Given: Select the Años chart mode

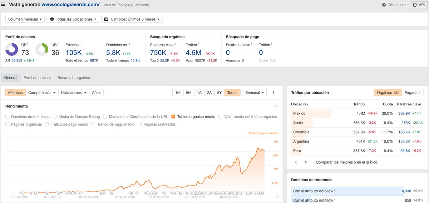Looking at the screenshot, I should (96, 93).
